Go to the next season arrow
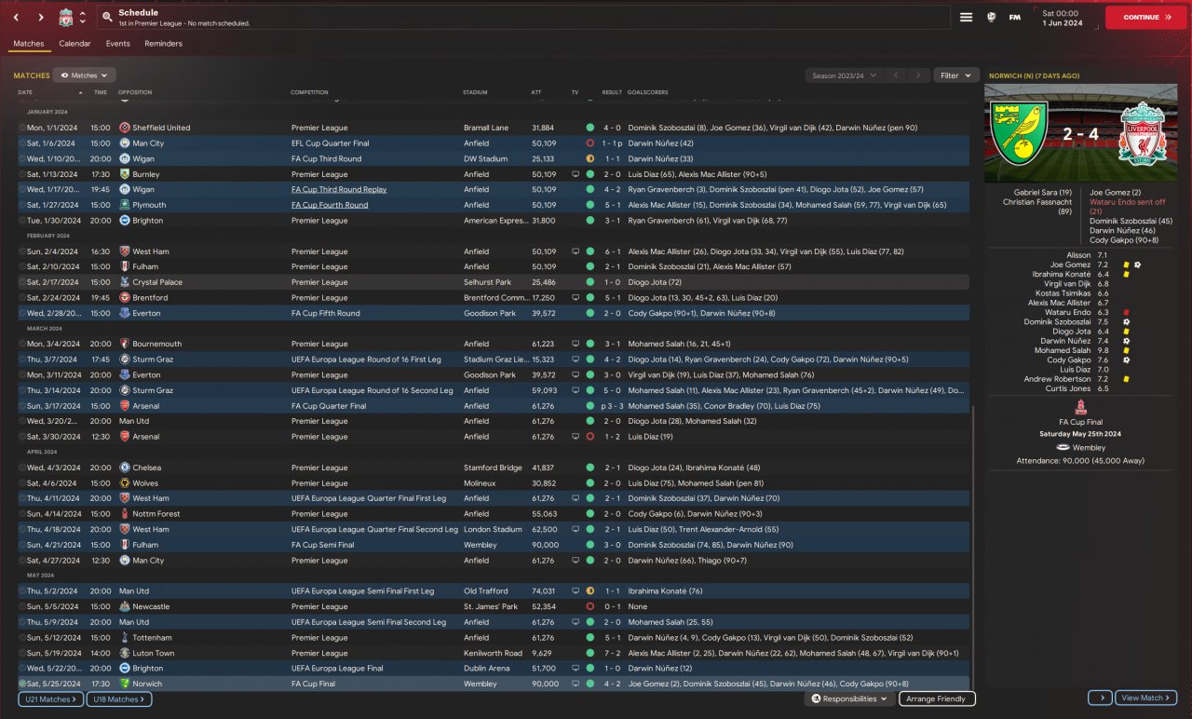 pyautogui.click(x=918, y=75)
